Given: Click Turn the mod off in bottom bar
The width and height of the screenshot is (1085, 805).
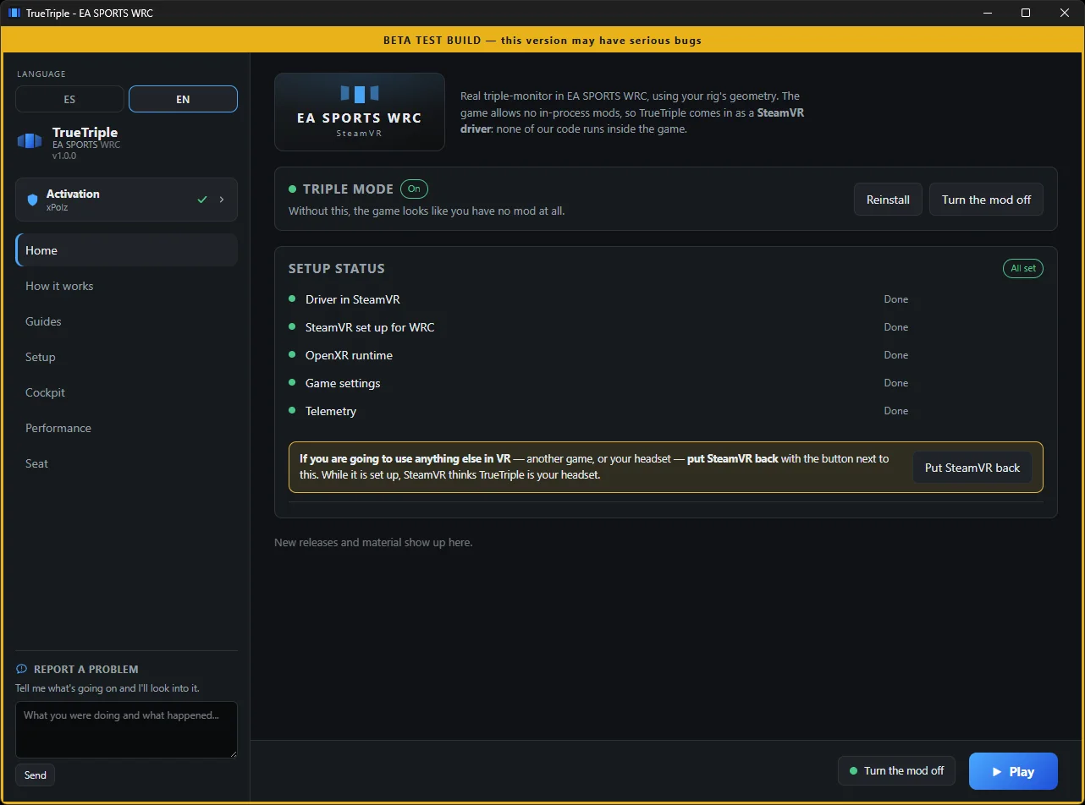Looking at the screenshot, I should click(x=896, y=771).
